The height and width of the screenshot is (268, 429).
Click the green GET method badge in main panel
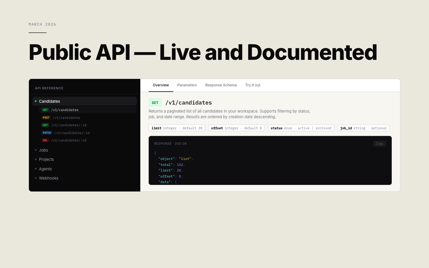pos(155,103)
